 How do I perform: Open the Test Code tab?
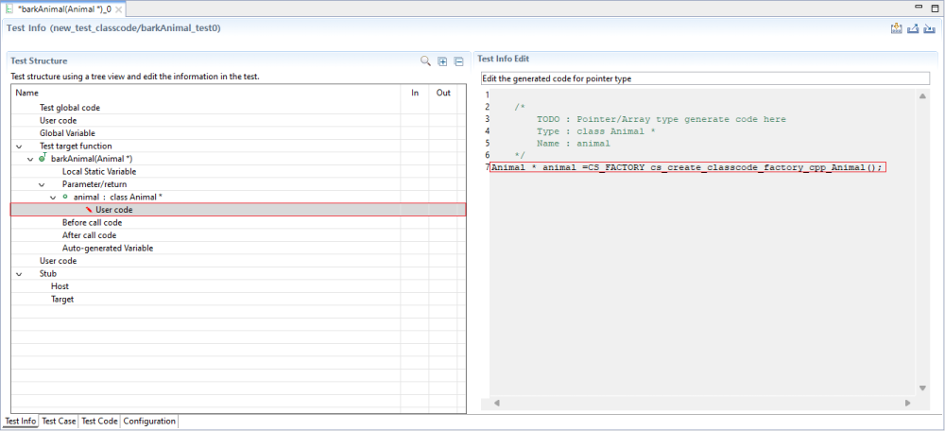tap(100, 422)
